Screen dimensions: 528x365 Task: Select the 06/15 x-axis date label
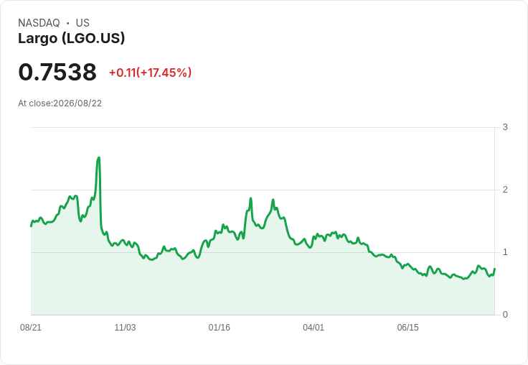pyautogui.click(x=407, y=327)
